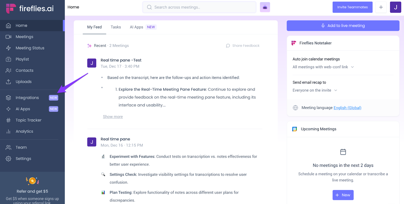
Task: Click the Invite Teammates button
Action: [352, 7]
